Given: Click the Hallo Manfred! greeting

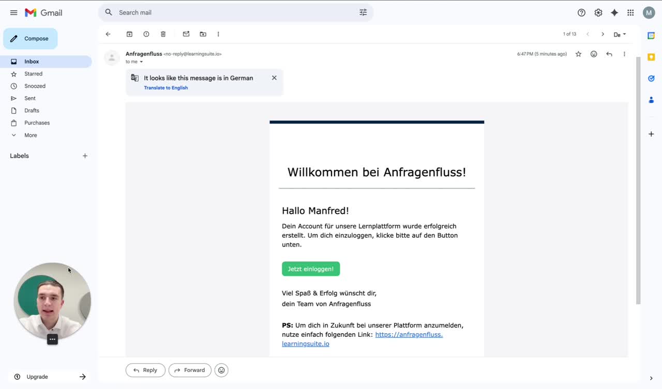Looking at the screenshot, I should [315, 211].
